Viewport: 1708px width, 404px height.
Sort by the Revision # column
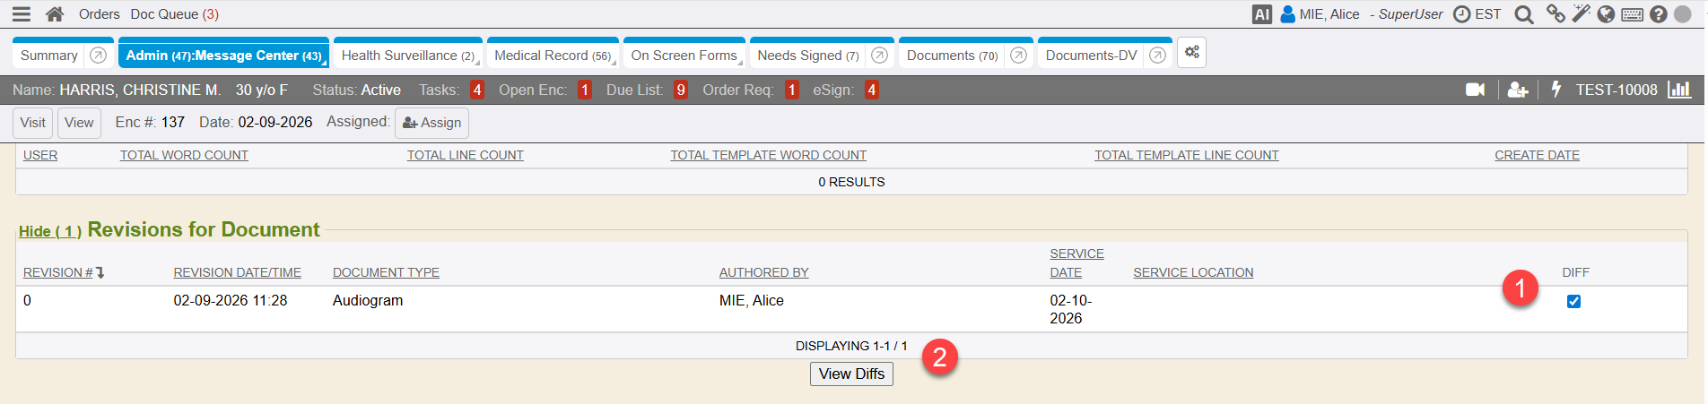(58, 272)
